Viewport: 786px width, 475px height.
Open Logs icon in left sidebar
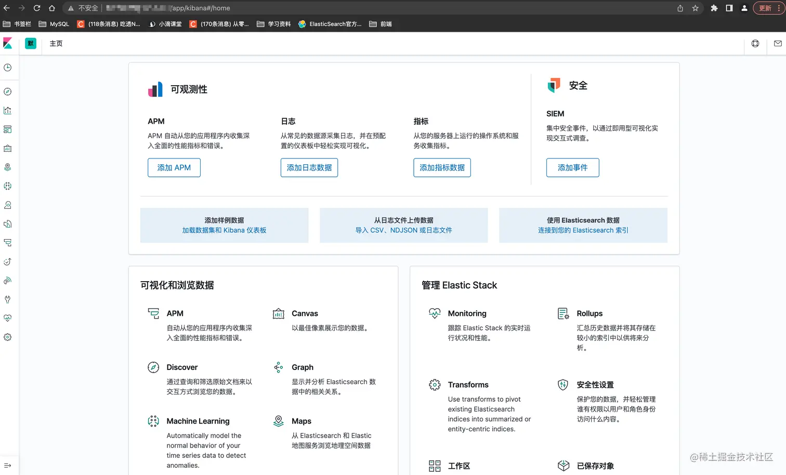coord(8,224)
